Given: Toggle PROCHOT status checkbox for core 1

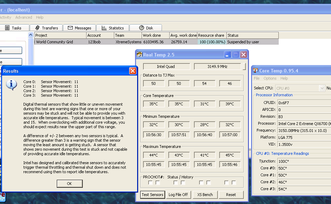Looking at the screenshot, I should (176, 183).
